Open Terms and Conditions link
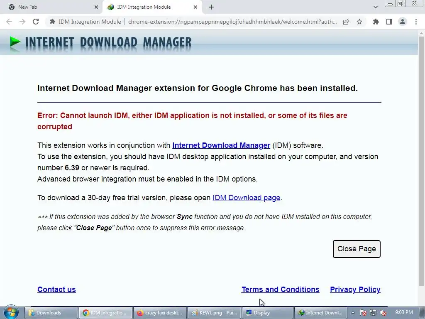This screenshot has height=319, width=425. (x=280, y=290)
